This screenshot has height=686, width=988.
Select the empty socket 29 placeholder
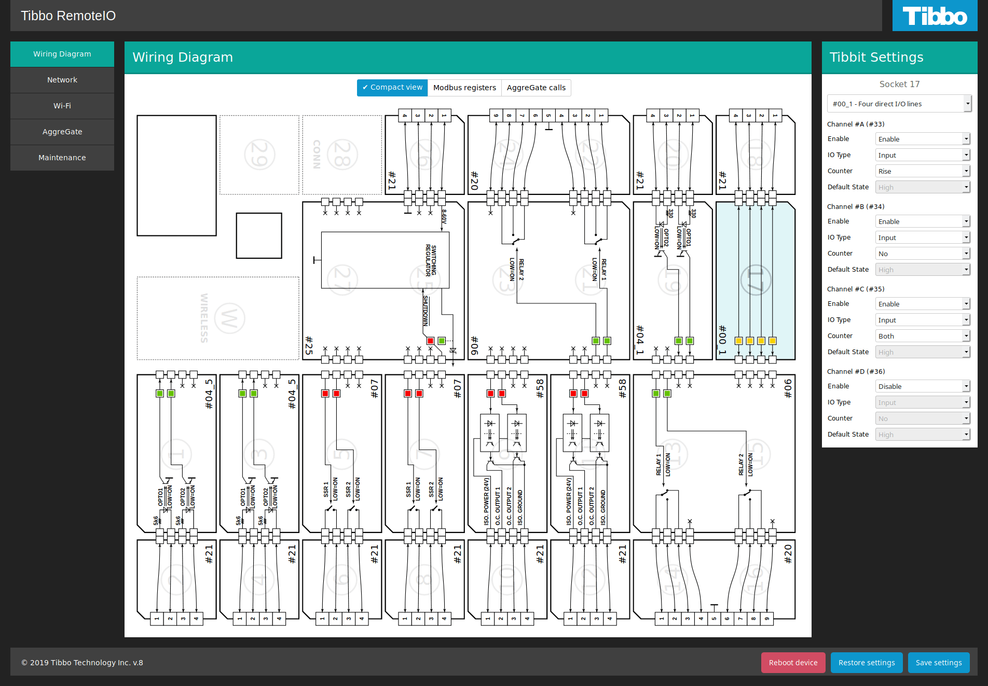(x=259, y=155)
